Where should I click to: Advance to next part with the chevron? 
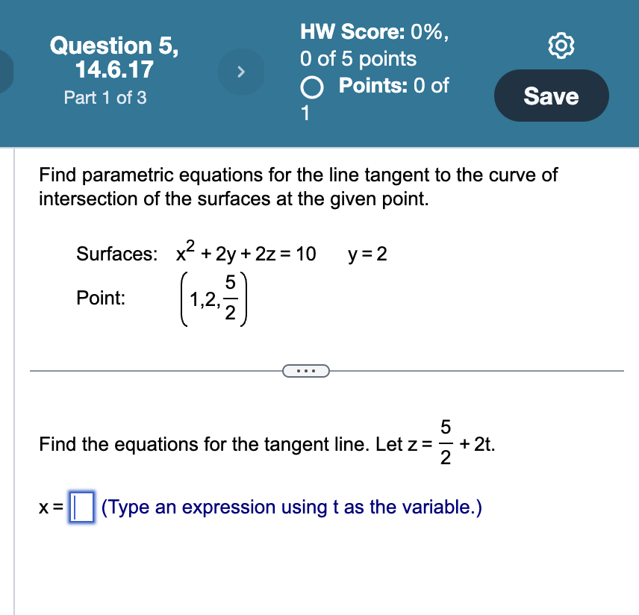[x=241, y=72]
